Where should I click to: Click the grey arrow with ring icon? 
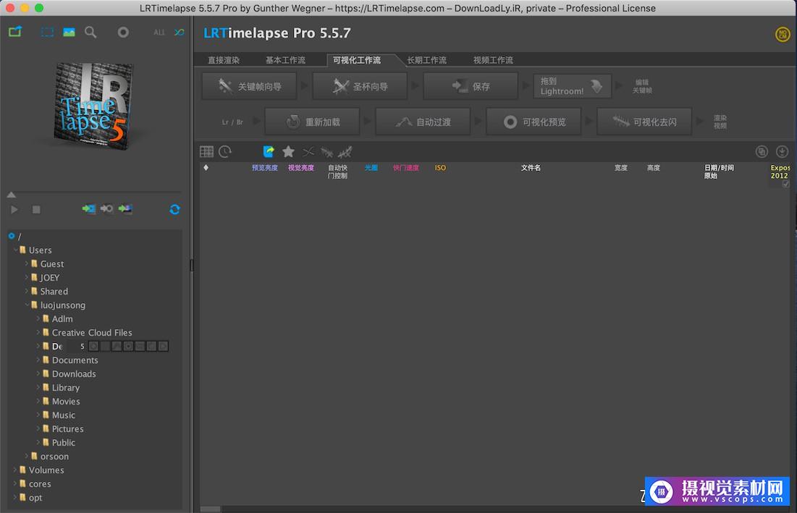[106, 209]
